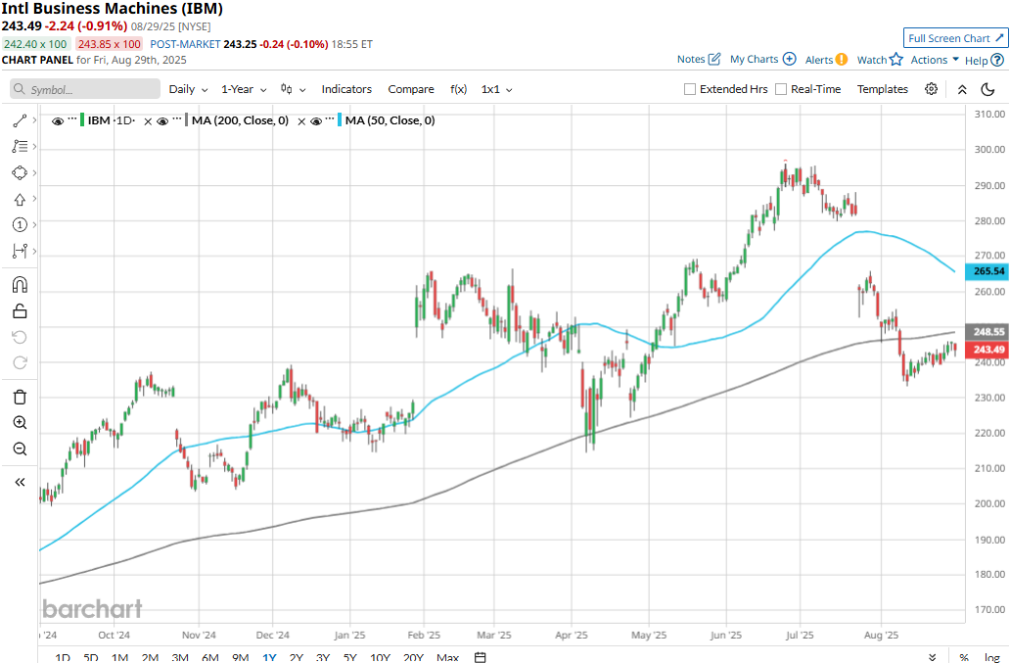Open the Actions dropdown menu
1010x663 pixels.
[x=935, y=60]
